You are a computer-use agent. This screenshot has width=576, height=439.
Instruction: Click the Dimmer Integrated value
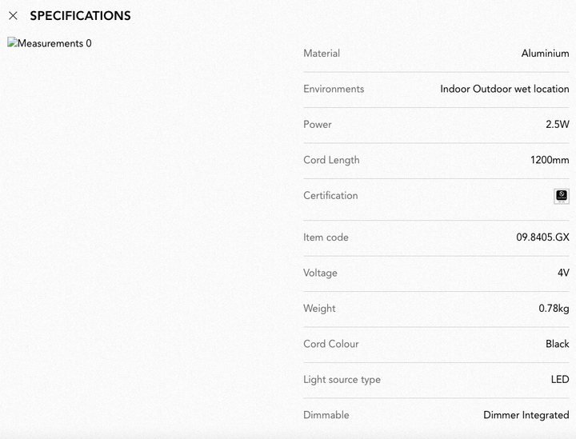(526, 415)
